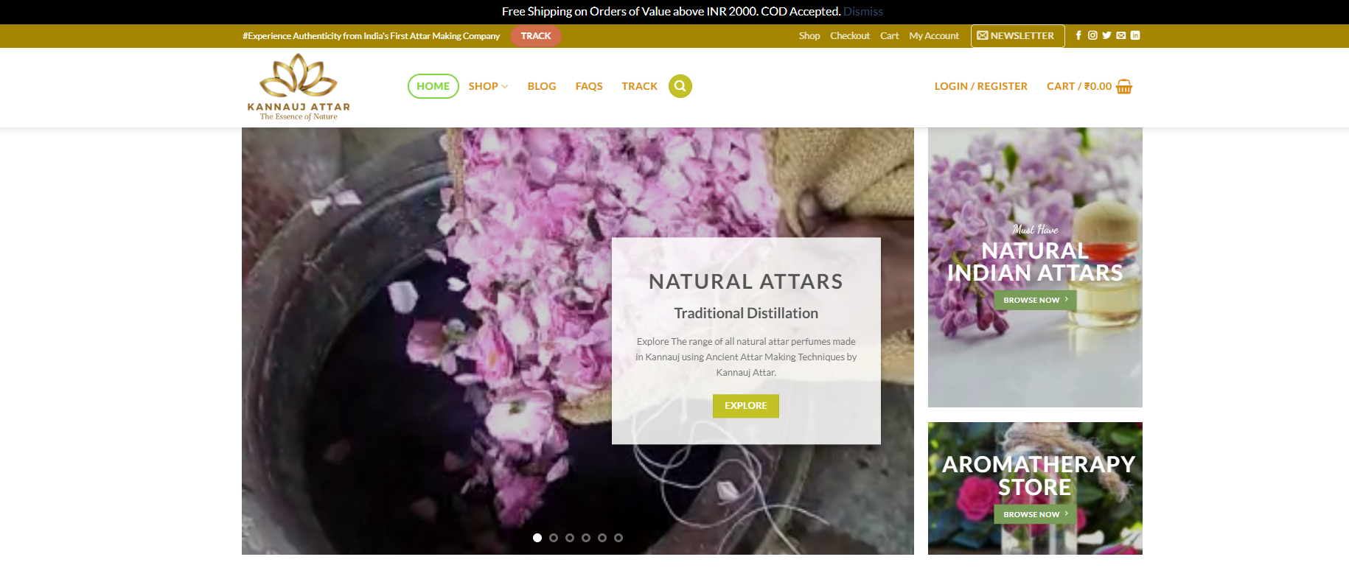The width and height of the screenshot is (1349, 582).
Task: Click the Aromatherapy Store banner title
Action: click(x=1038, y=475)
